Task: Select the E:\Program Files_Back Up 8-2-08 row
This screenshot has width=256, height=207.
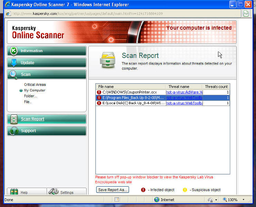Action: [163, 98]
